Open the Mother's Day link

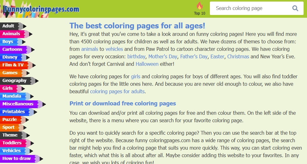click(163, 57)
